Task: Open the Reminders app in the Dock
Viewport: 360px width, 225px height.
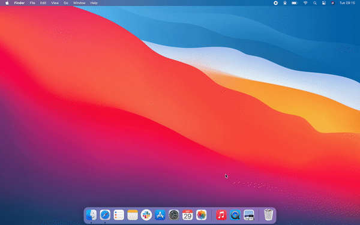Action: (119, 215)
